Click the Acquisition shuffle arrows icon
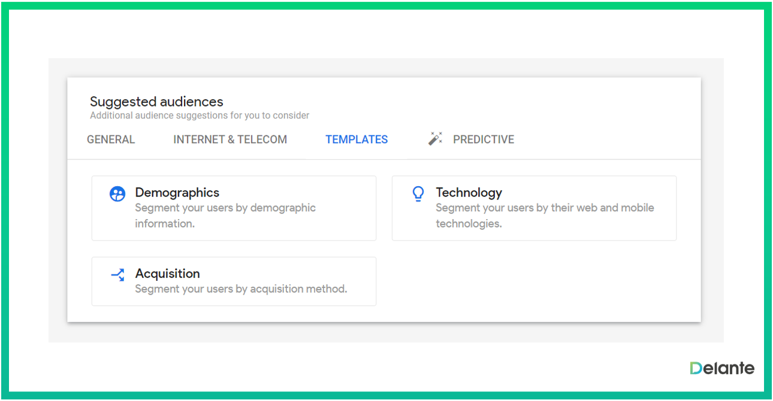This screenshot has width=773, height=401. tap(117, 275)
